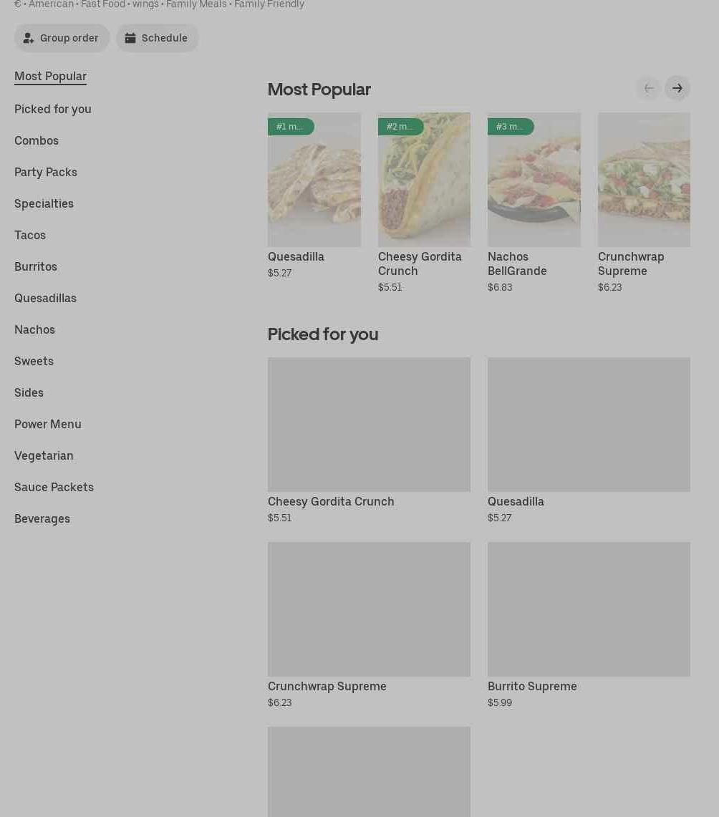
Task: Open the #2 Cheesy Gordita Crunch photo
Action: [x=424, y=180]
